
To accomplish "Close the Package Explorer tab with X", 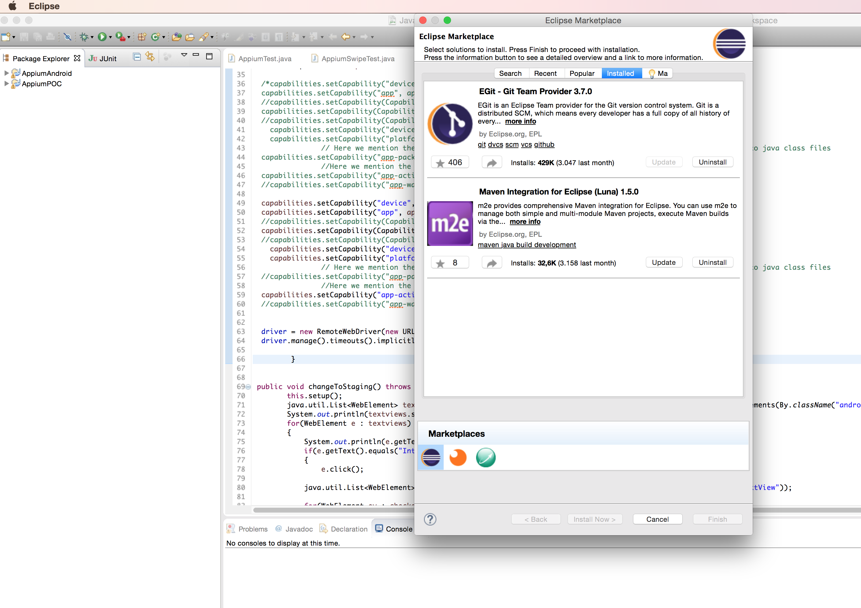I will click(x=77, y=58).
